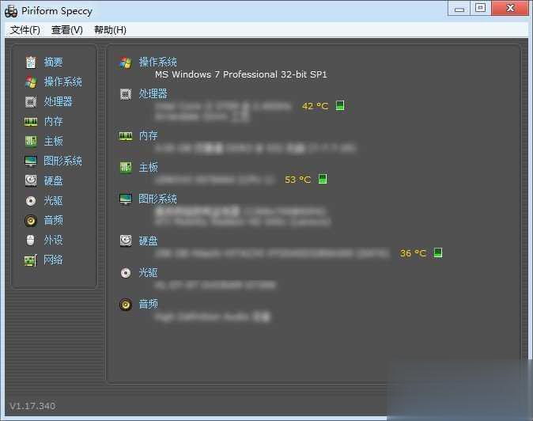Click the monitor icon in summary panel
The height and width of the screenshot is (421, 533).
click(126, 199)
